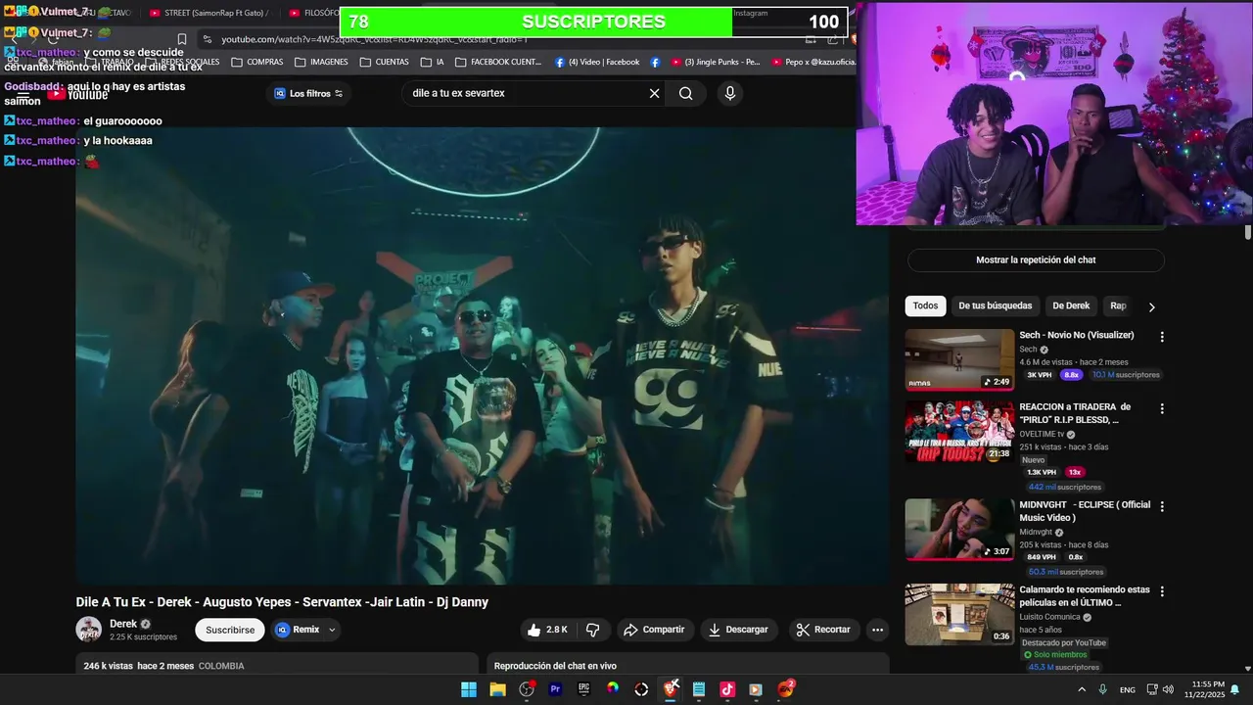The height and width of the screenshot is (705, 1253).
Task: Open Notepad icon on taskbar
Action: [x=699, y=689]
